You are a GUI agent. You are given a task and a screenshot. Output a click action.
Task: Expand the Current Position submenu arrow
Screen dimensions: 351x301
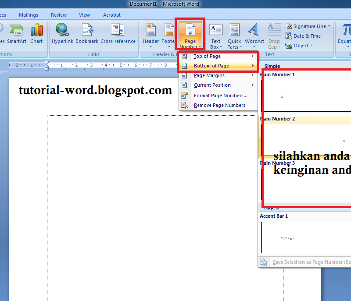point(253,85)
